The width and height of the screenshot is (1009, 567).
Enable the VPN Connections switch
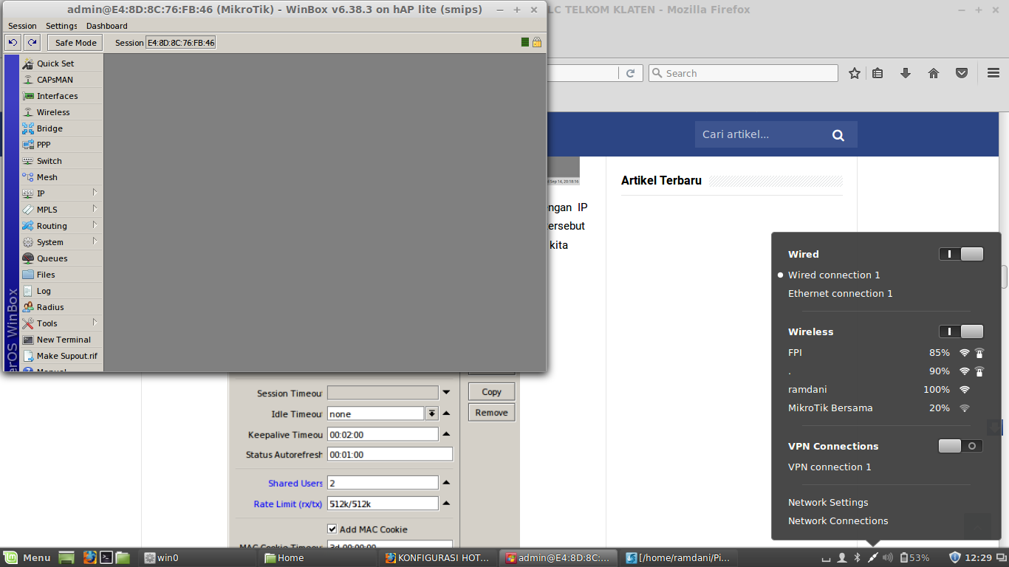tap(960, 446)
